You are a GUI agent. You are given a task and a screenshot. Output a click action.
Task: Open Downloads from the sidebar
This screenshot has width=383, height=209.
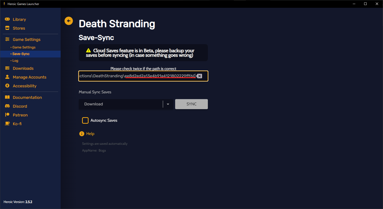pyautogui.click(x=23, y=68)
